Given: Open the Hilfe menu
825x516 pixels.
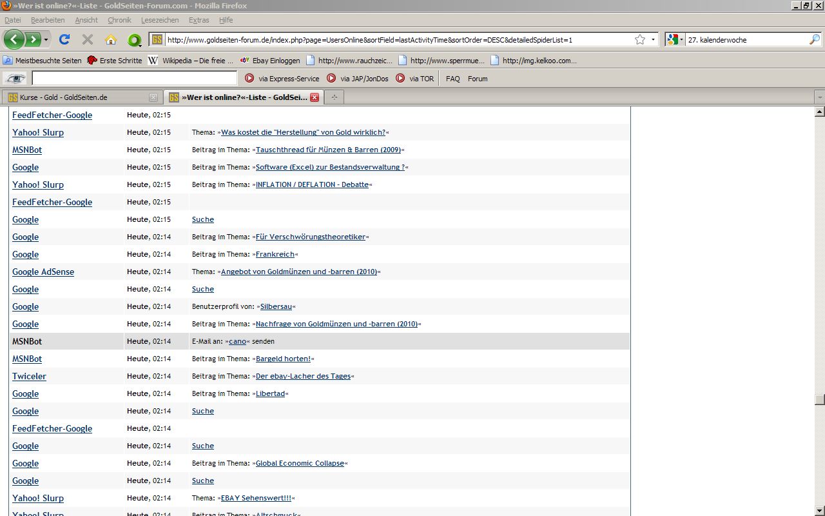Looking at the screenshot, I should [x=226, y=20].
